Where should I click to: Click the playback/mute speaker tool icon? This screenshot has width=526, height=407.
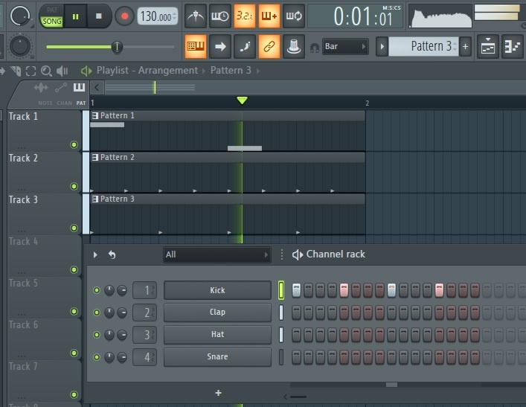[x=62, y=71]
